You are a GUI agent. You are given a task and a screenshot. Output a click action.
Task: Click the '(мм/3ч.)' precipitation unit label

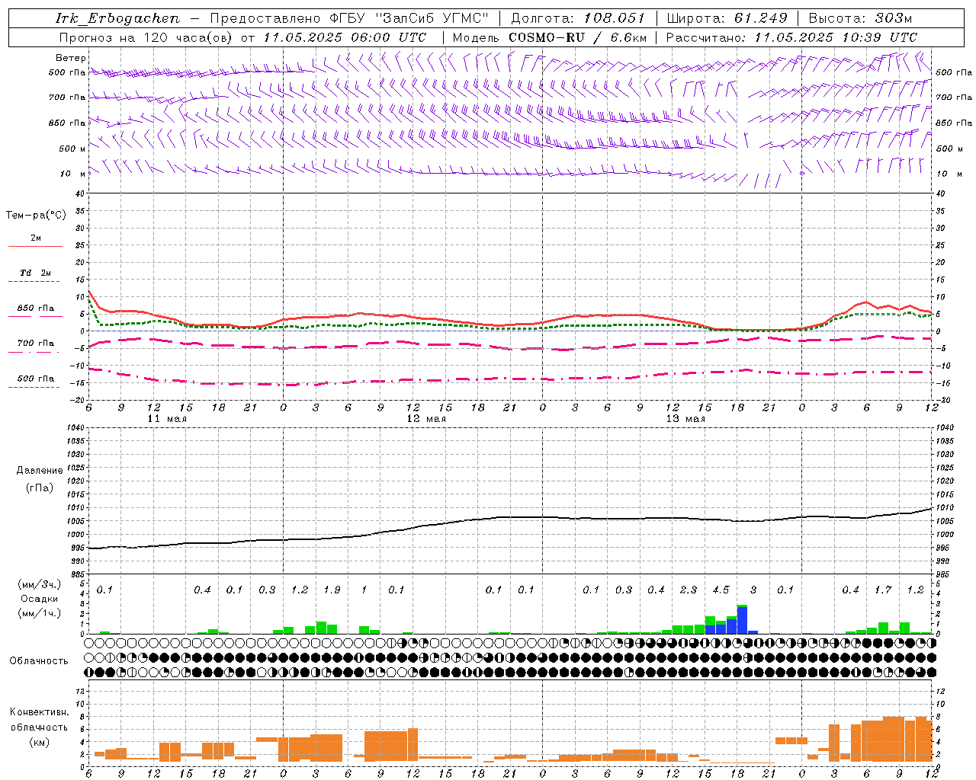40,584
